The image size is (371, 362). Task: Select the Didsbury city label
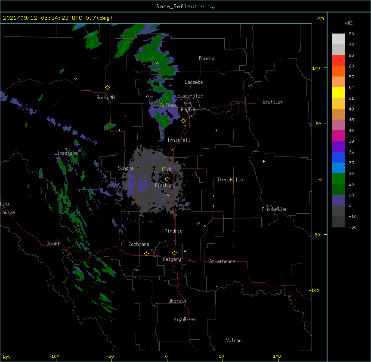[x=165, y=185]
